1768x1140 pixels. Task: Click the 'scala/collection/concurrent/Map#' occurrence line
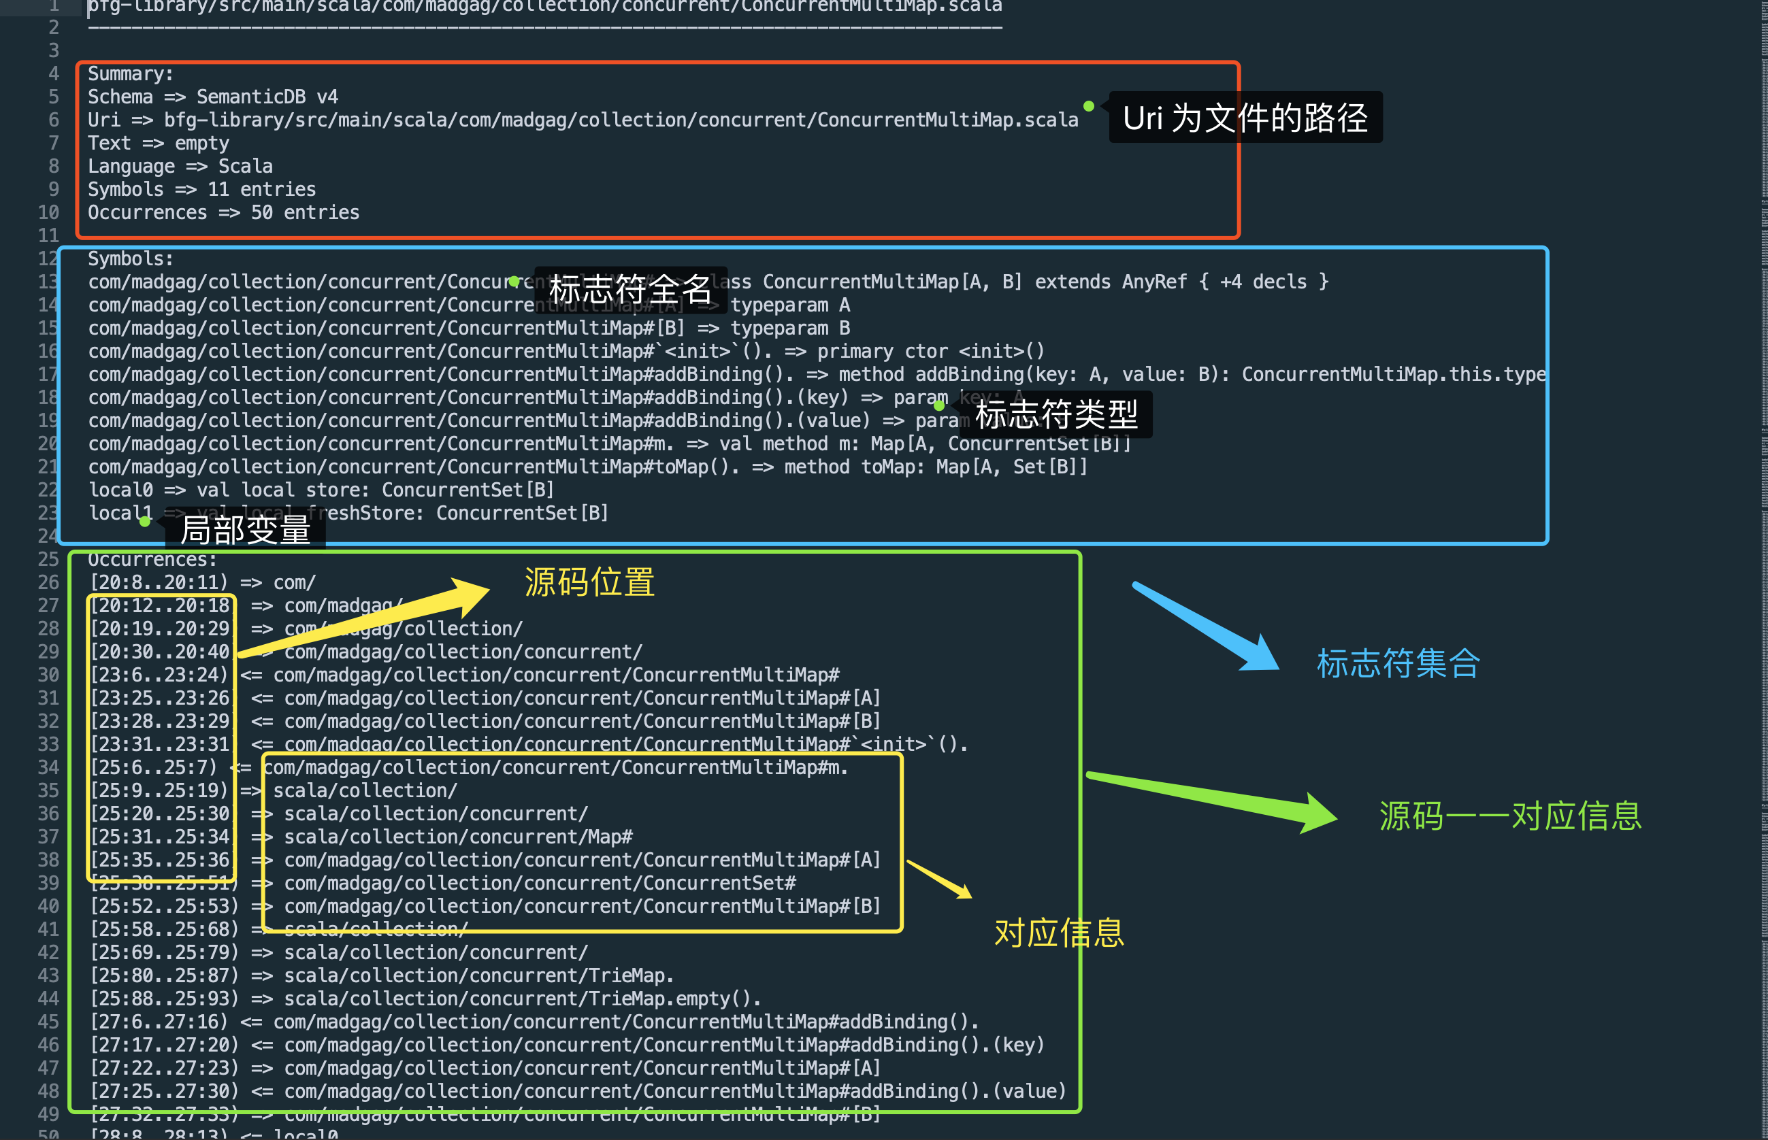click(x=361, y=837)
